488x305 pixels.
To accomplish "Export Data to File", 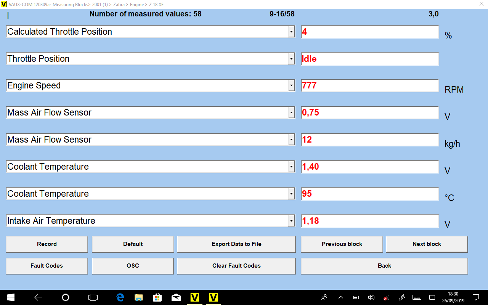I will 236,244.
